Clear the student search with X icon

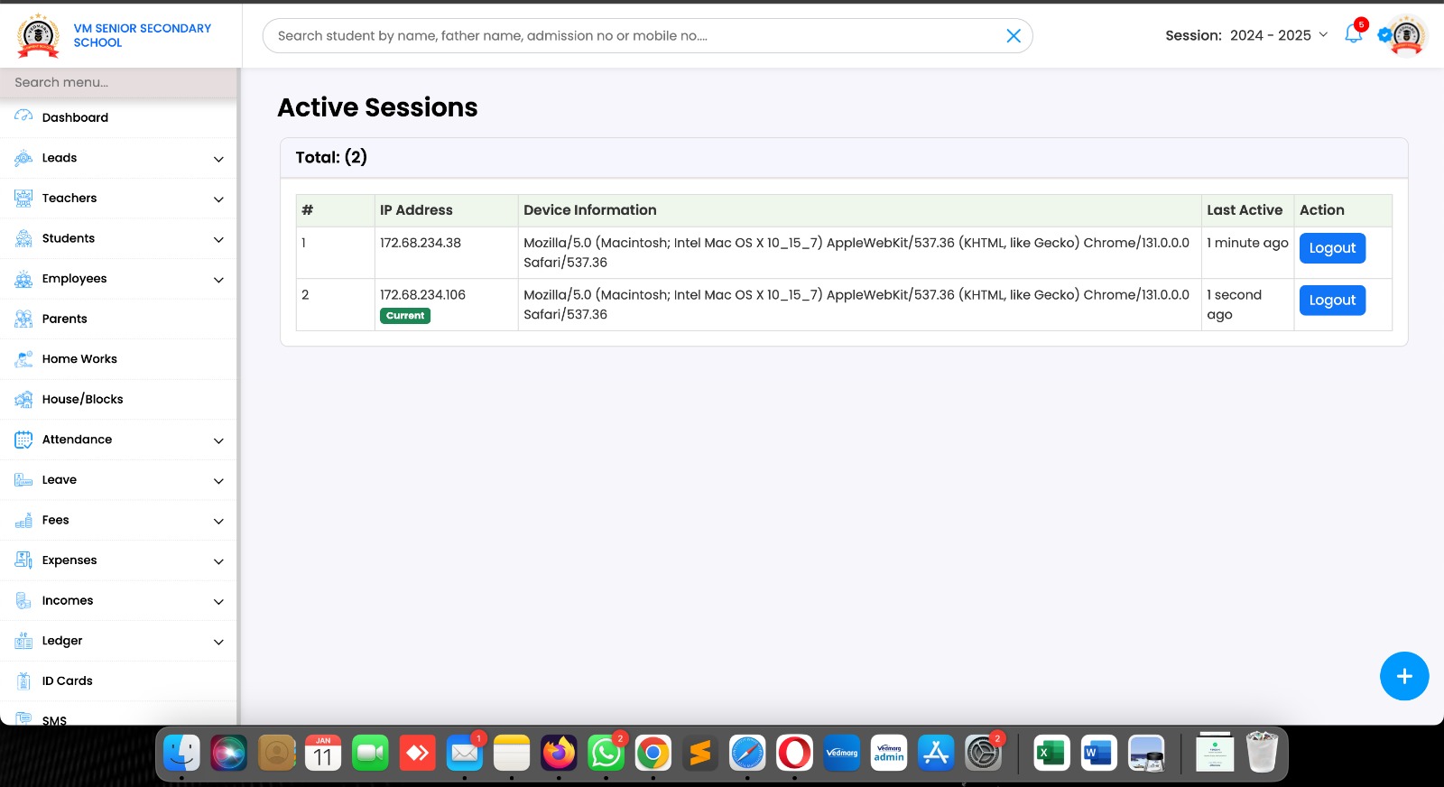coord(1014,35)
